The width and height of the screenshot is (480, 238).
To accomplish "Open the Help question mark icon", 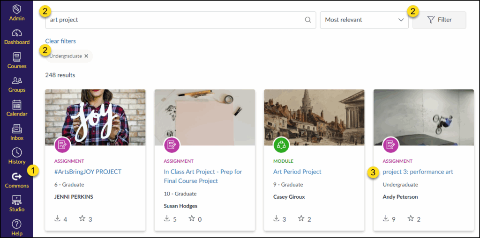I will pyautogui.click(x=16, y=224).
